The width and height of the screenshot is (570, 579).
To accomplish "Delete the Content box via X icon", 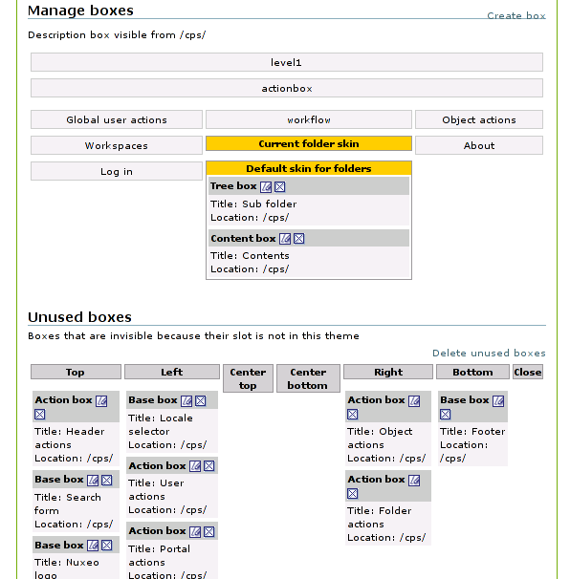I will tap(299, 239).
